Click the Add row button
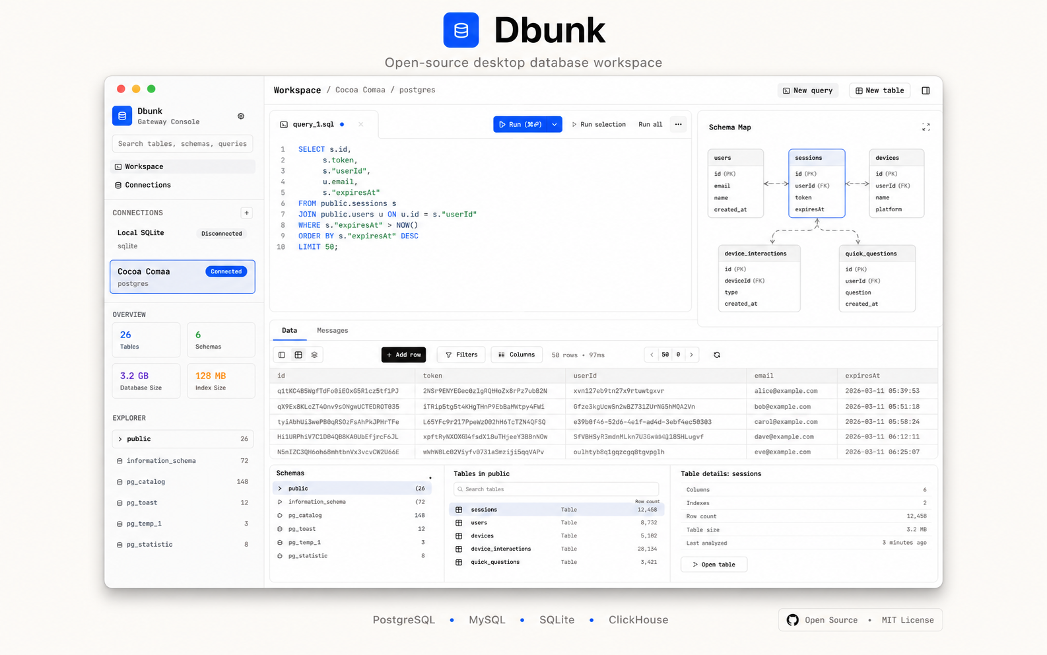This screenshot has height=655, width=1047. tap(403, 355)
